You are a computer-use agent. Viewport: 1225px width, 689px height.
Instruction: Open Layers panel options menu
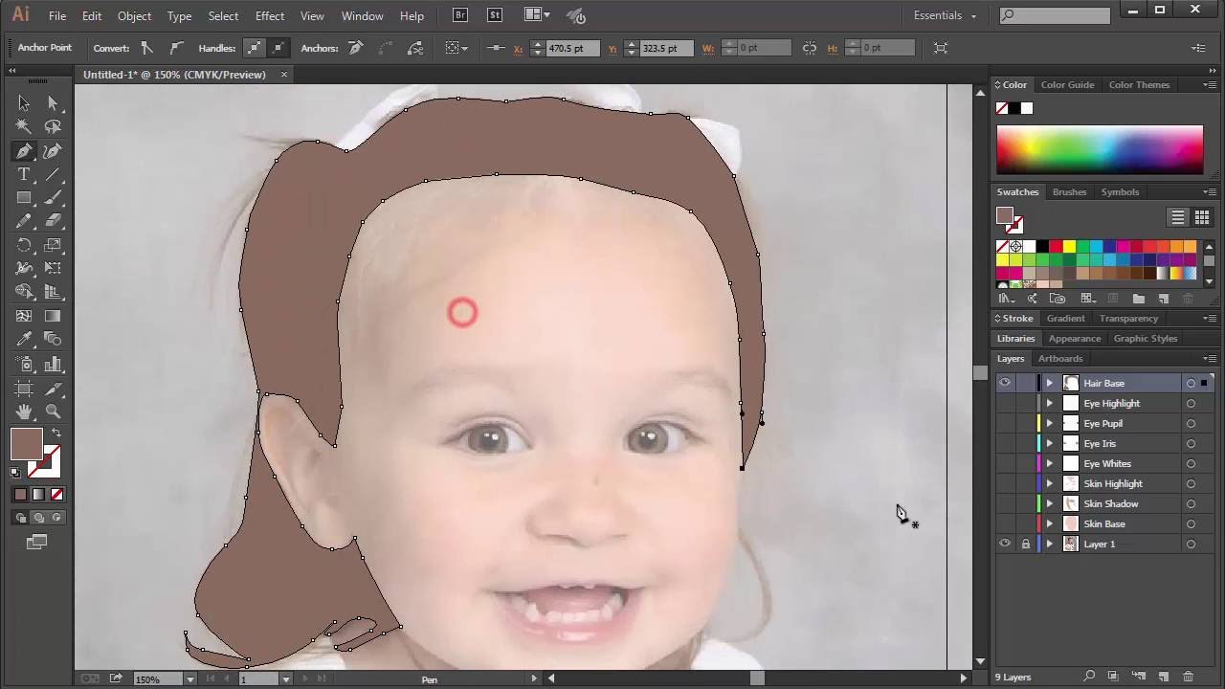coord(1209,359)
